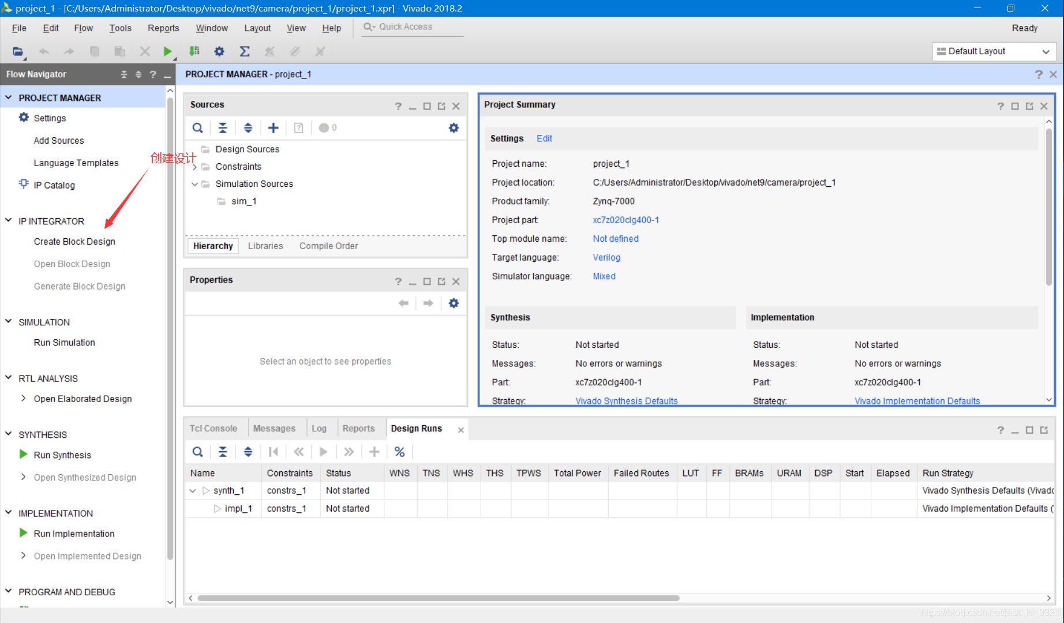This screenshot has height=623, width=1064.
Task: Click the next step double-arrow in Design Runs
Action: point(349,452)
